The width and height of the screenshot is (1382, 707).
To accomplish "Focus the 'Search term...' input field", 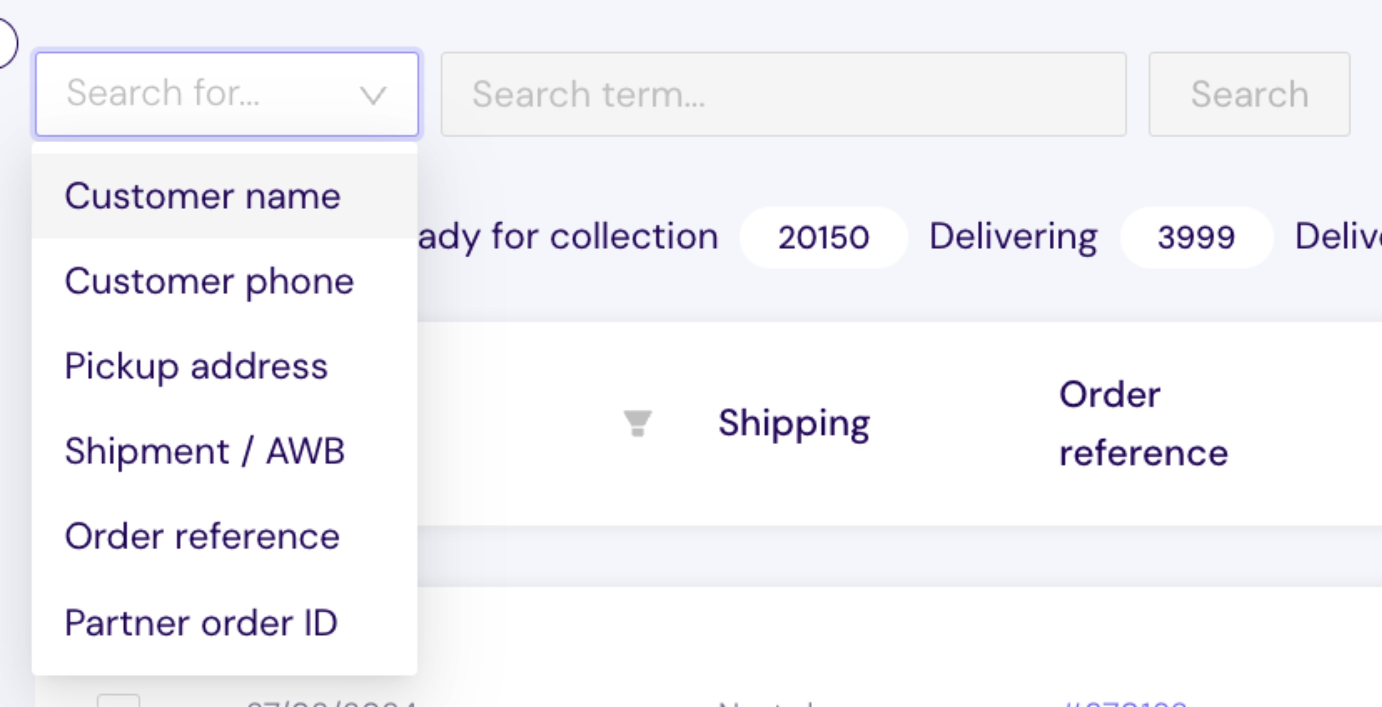I will click(x=783, y=94).
